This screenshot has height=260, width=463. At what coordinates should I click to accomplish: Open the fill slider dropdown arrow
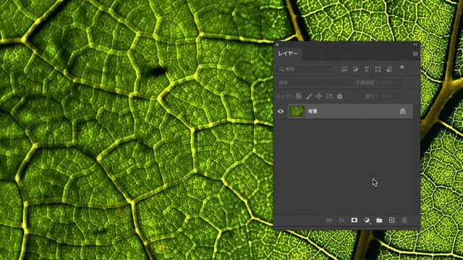(400, 96)
